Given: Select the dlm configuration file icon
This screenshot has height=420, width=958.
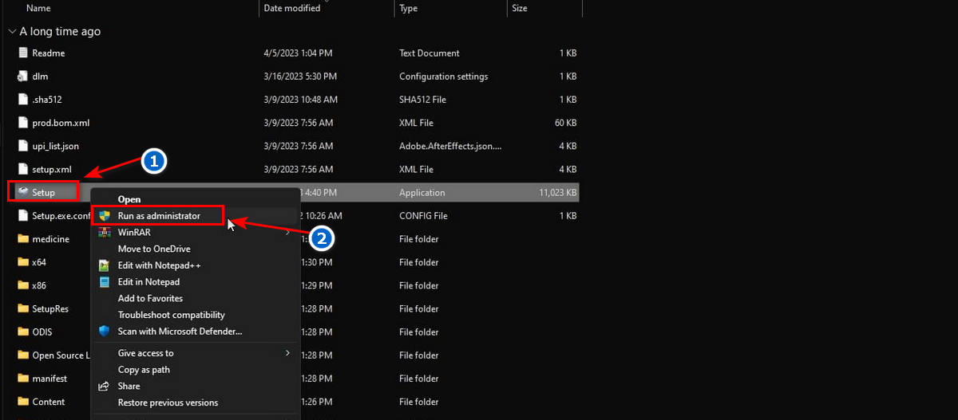Looking at the screenshot, I should (x=22, y=77).
